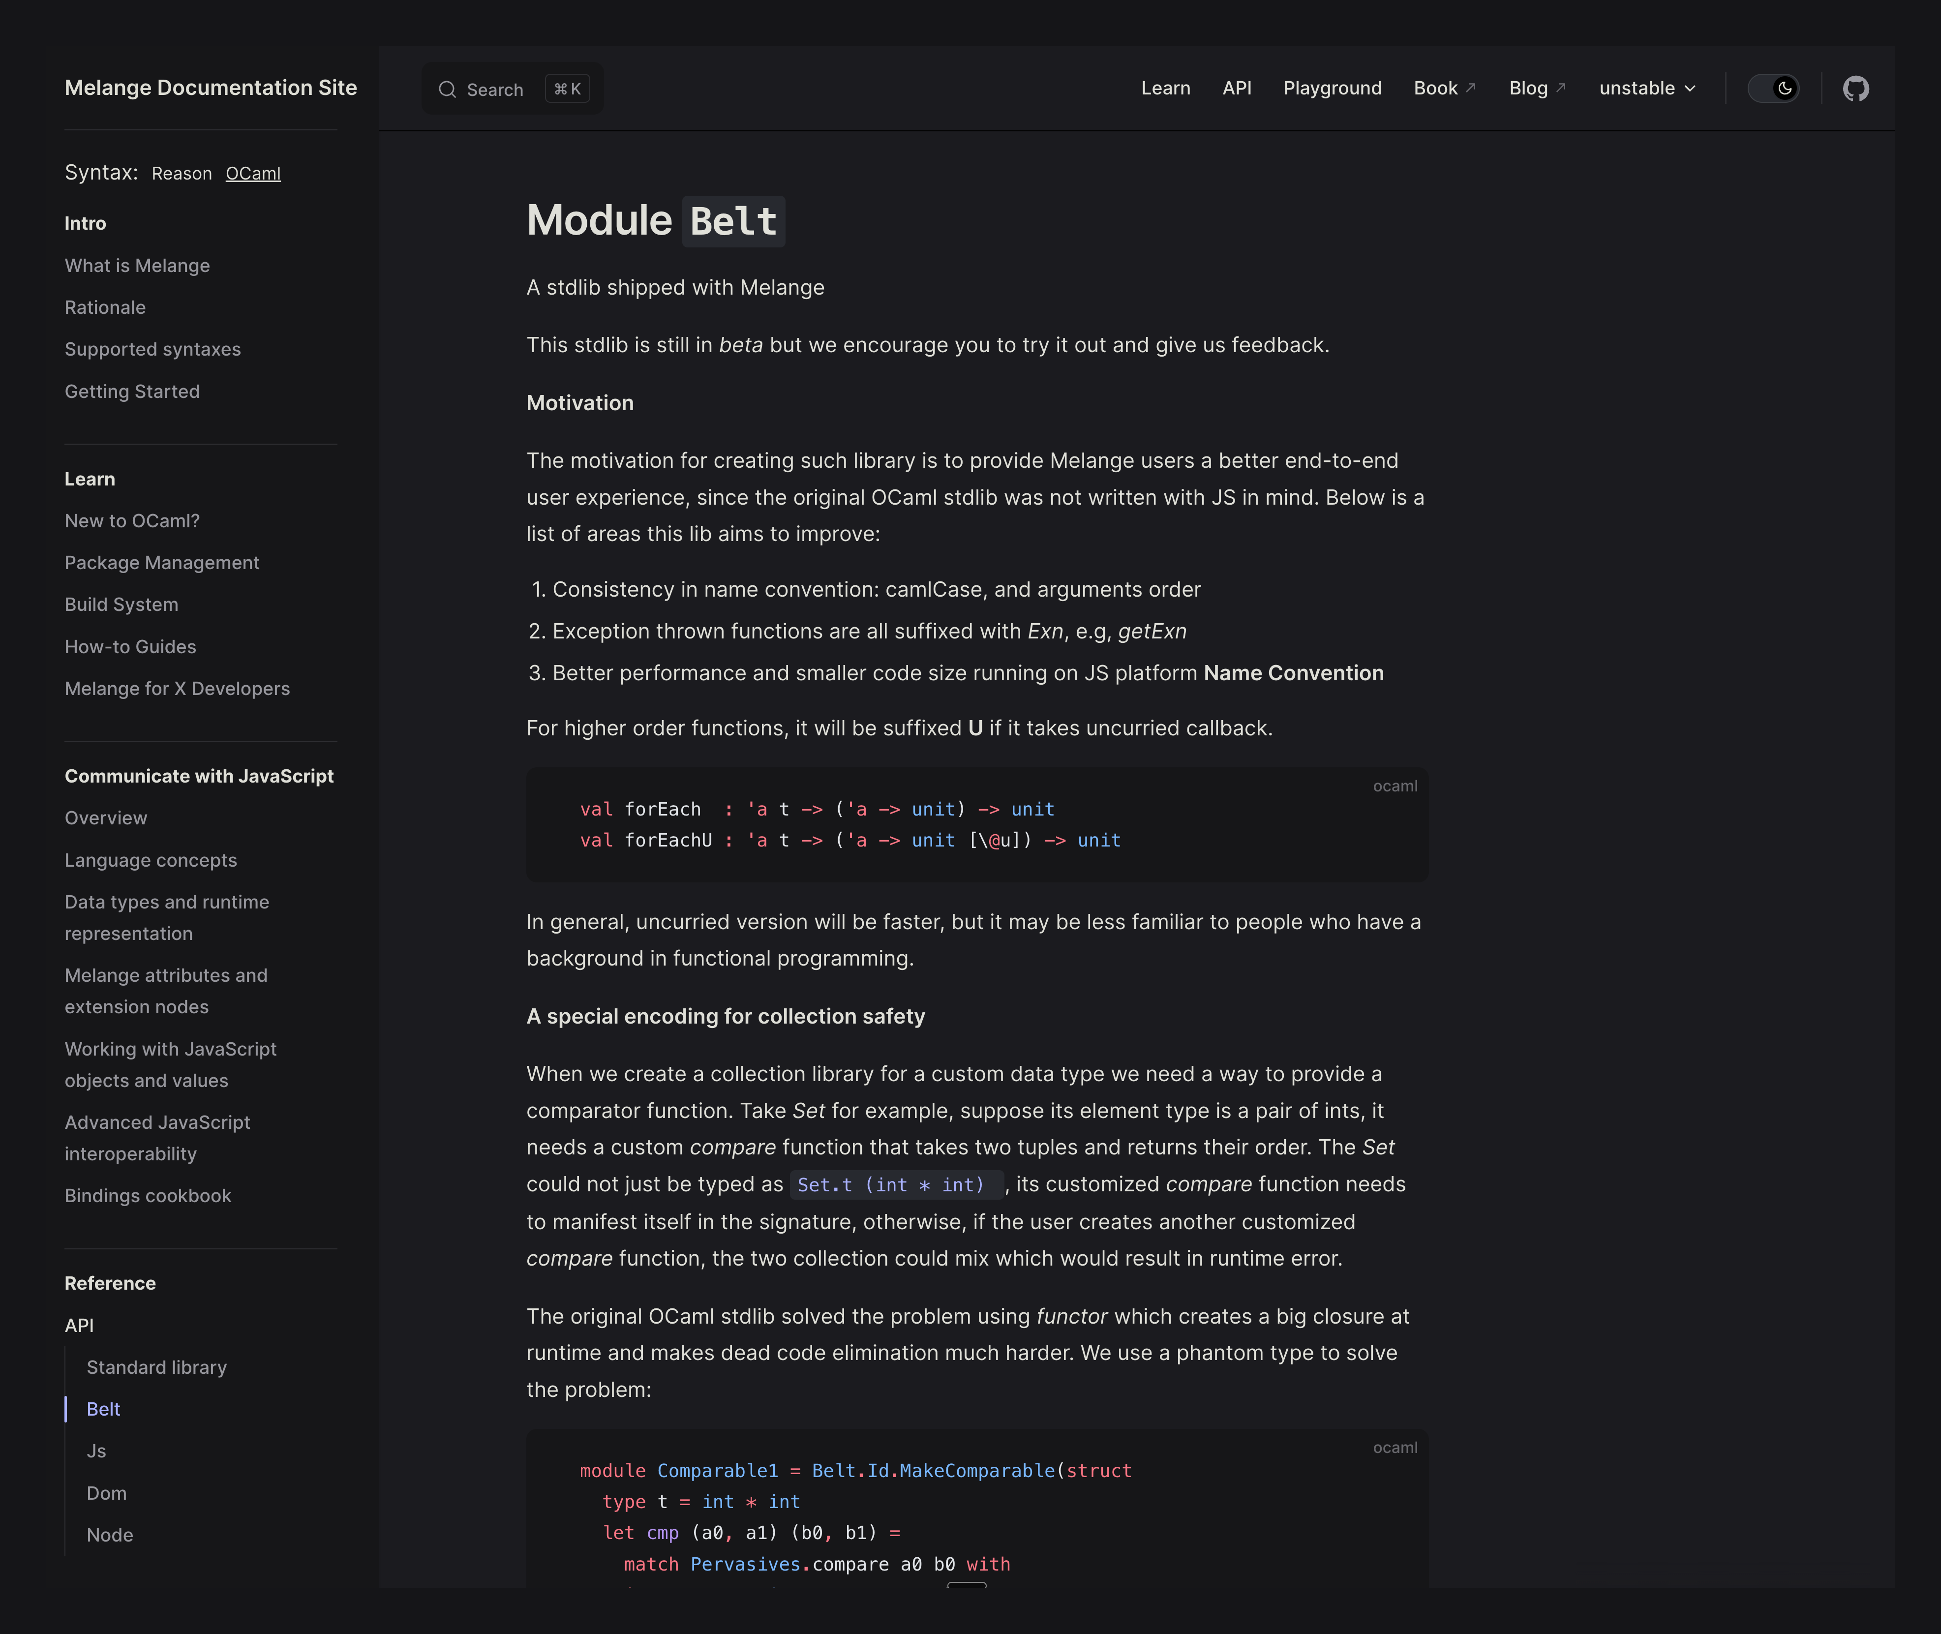Select Node in API tree
Screen dimensions: 1941x1634
click(109, 1535)
